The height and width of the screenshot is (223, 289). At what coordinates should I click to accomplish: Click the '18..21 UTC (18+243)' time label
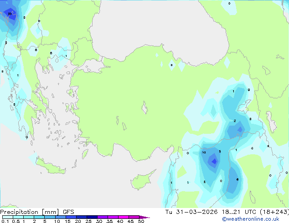click(x=255, y=212)
